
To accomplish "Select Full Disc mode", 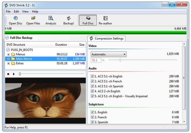I will click(x=88, y=20).
